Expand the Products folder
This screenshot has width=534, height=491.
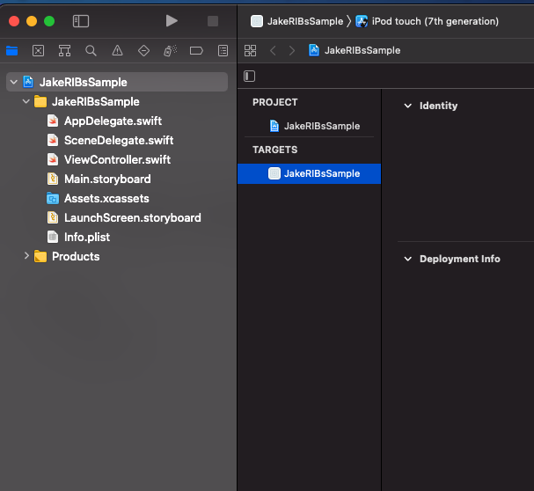point(26,256)
